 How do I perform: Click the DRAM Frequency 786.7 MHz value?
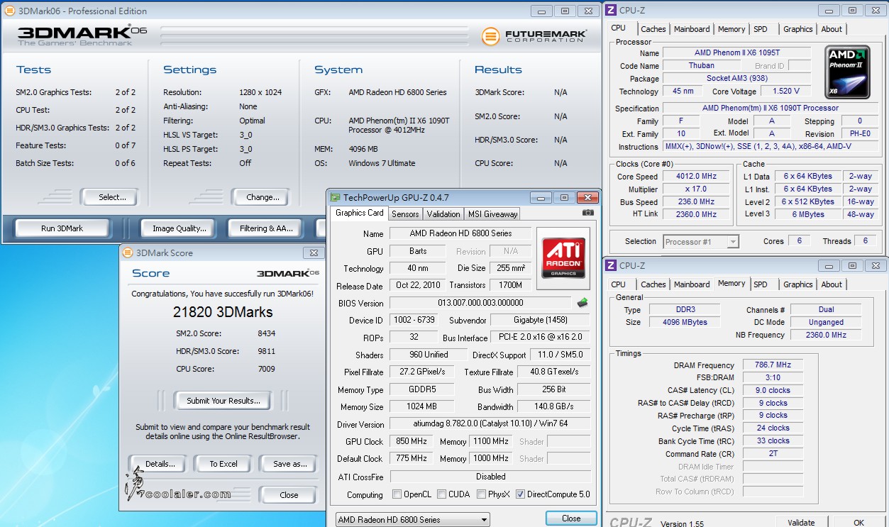771,365
